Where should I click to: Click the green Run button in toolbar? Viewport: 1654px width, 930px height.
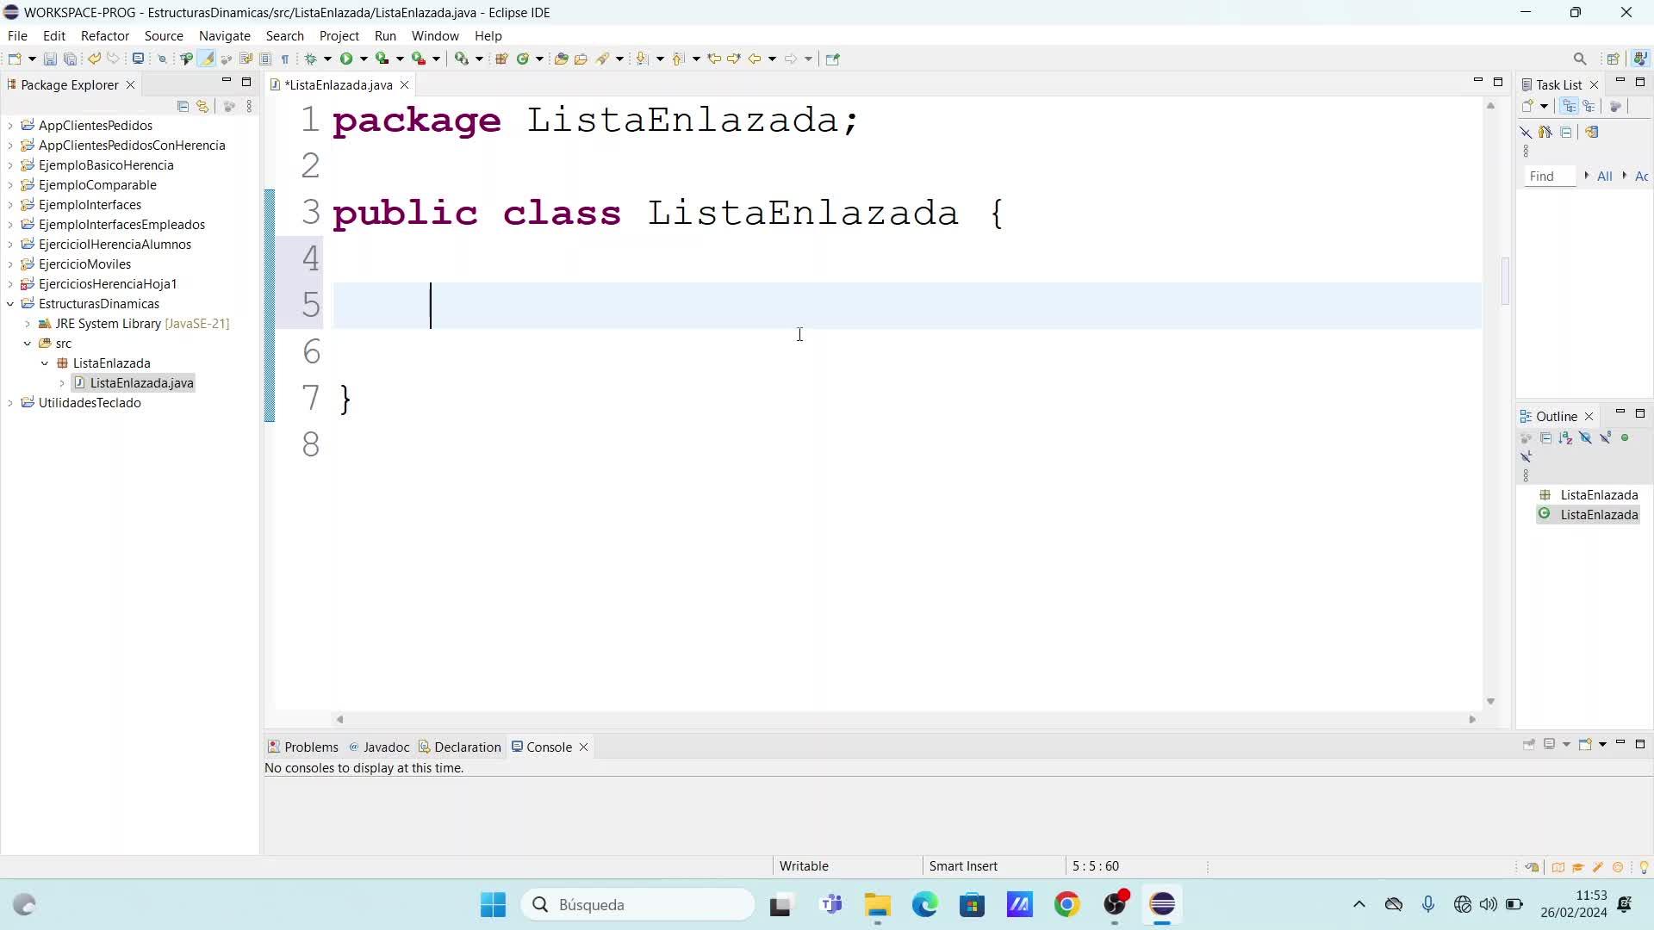[x=346, y=59]
